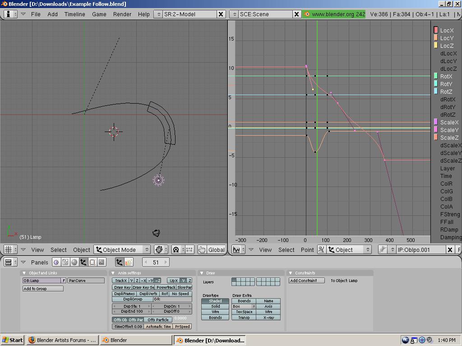
Task: Toggle the TrackX axis button
Action: pyautogui.click(x=120, y=281)
